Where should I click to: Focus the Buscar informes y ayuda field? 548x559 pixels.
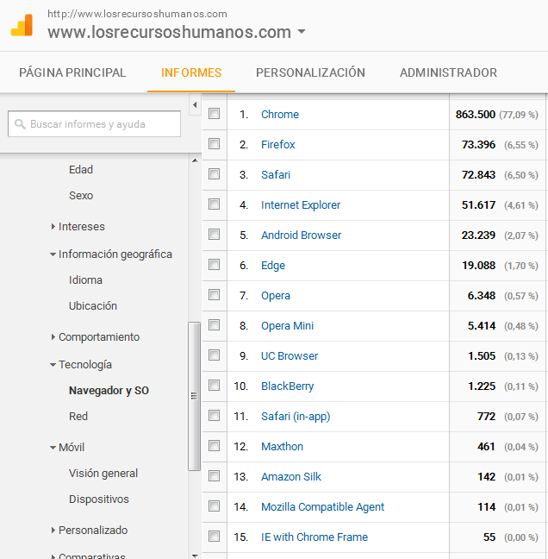coord(95,123)
